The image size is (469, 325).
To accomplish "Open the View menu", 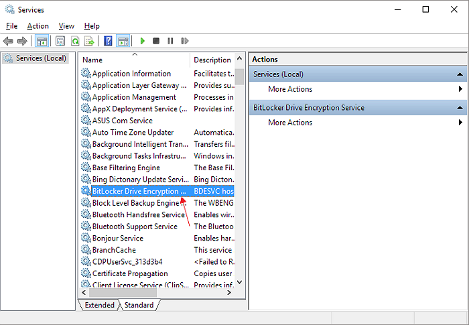I will point(66,26).
